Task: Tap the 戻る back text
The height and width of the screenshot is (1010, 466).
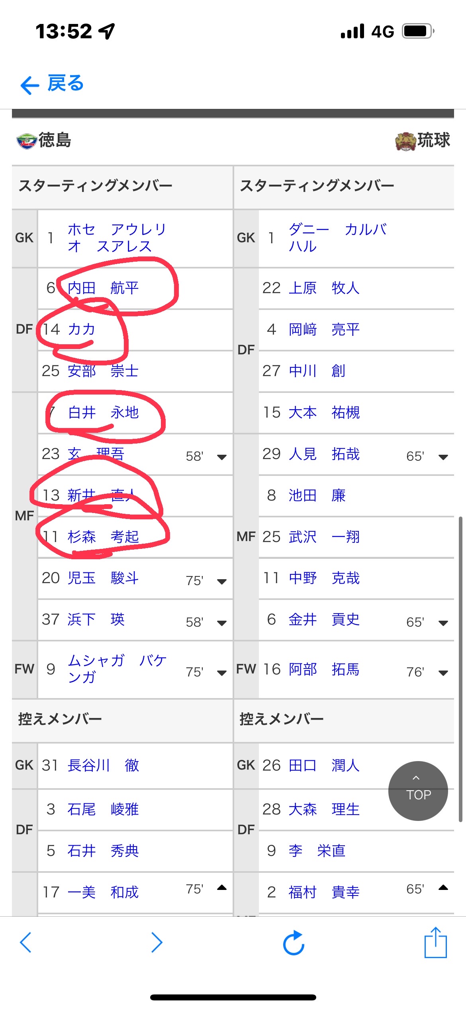Action: pos(66,83)
